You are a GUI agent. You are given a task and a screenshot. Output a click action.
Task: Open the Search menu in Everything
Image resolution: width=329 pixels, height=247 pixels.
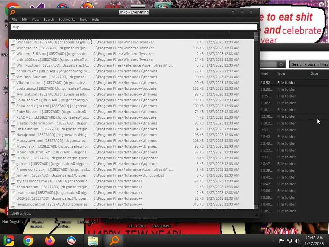[x=49, y=20]
